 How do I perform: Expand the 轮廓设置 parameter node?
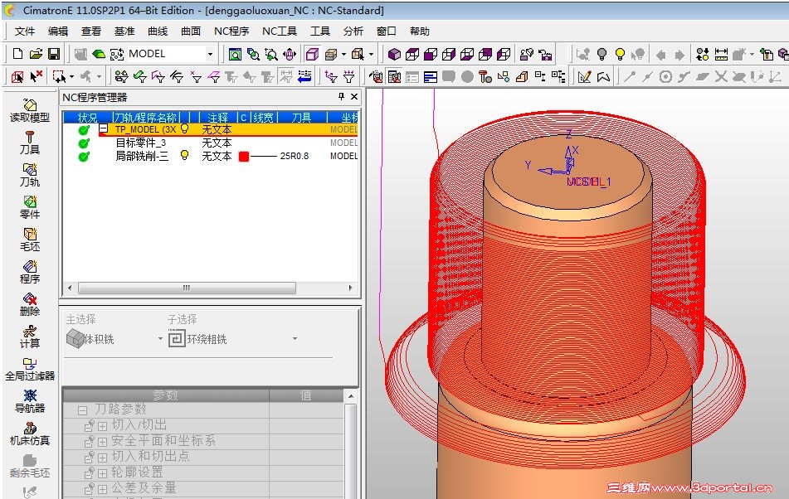tap(102, 473)
